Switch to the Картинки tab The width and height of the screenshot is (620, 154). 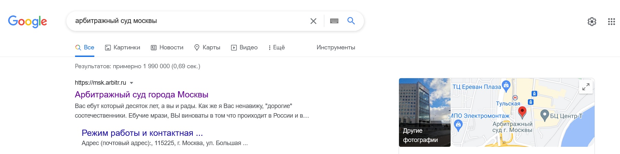(x=123, y=47)
